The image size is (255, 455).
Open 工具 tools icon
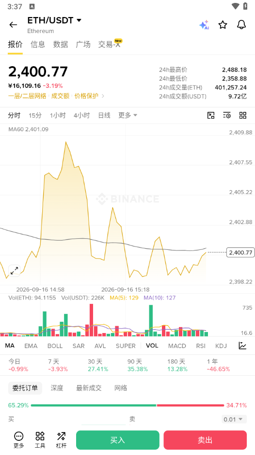pos(40,439)
